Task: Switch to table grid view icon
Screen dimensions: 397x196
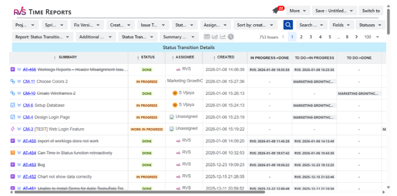Action: coord(207,37)
